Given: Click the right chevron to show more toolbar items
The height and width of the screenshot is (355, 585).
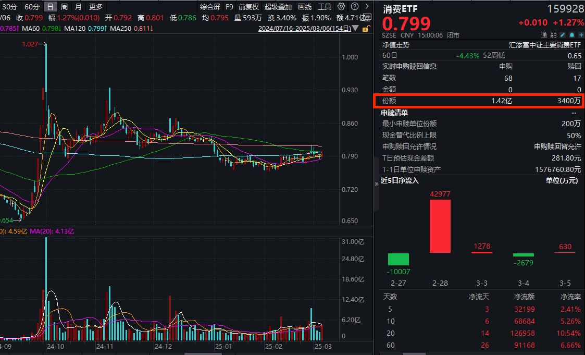Looking at the screenshot, I should coord(367,6).
